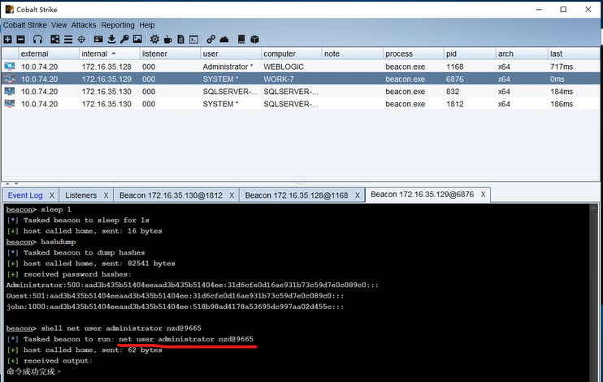Select the Beacon 172.16.35.129@6876 tab
This screenshot has width=603, height=382.
click(x=423, y=195)
